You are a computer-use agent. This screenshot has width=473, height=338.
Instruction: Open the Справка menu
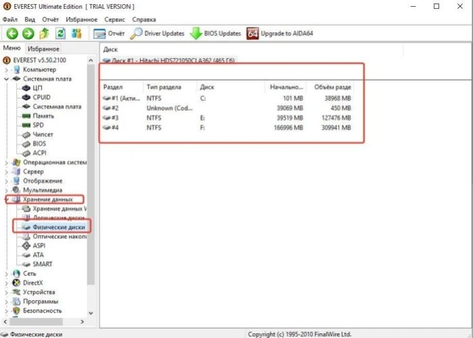pyautogui.click(x=144, y=20)
